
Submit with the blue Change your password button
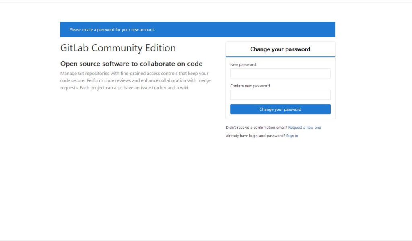pyautogui.click(x=280, y=109)
